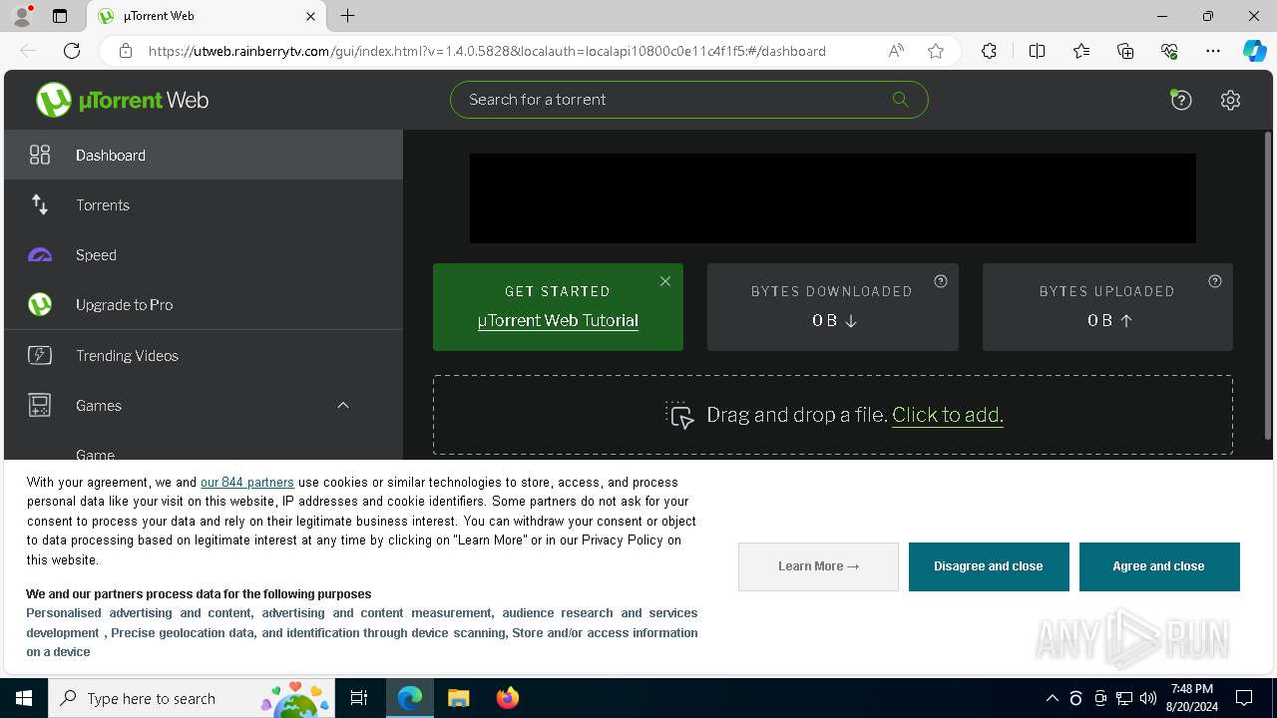Screen dimensions: 1277x718
Task: Open the Torrents section in sidebar
Action: (204, 204)
